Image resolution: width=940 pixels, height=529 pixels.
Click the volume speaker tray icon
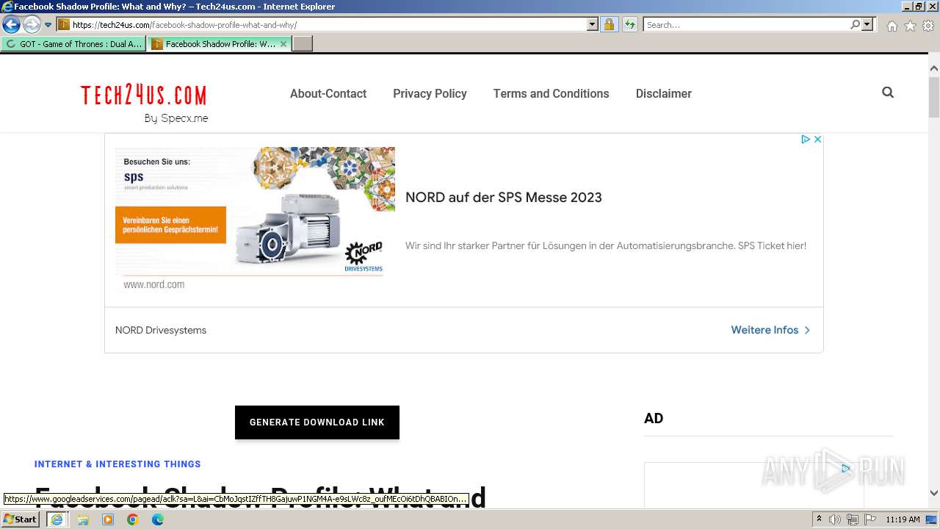tap(835, 519)
